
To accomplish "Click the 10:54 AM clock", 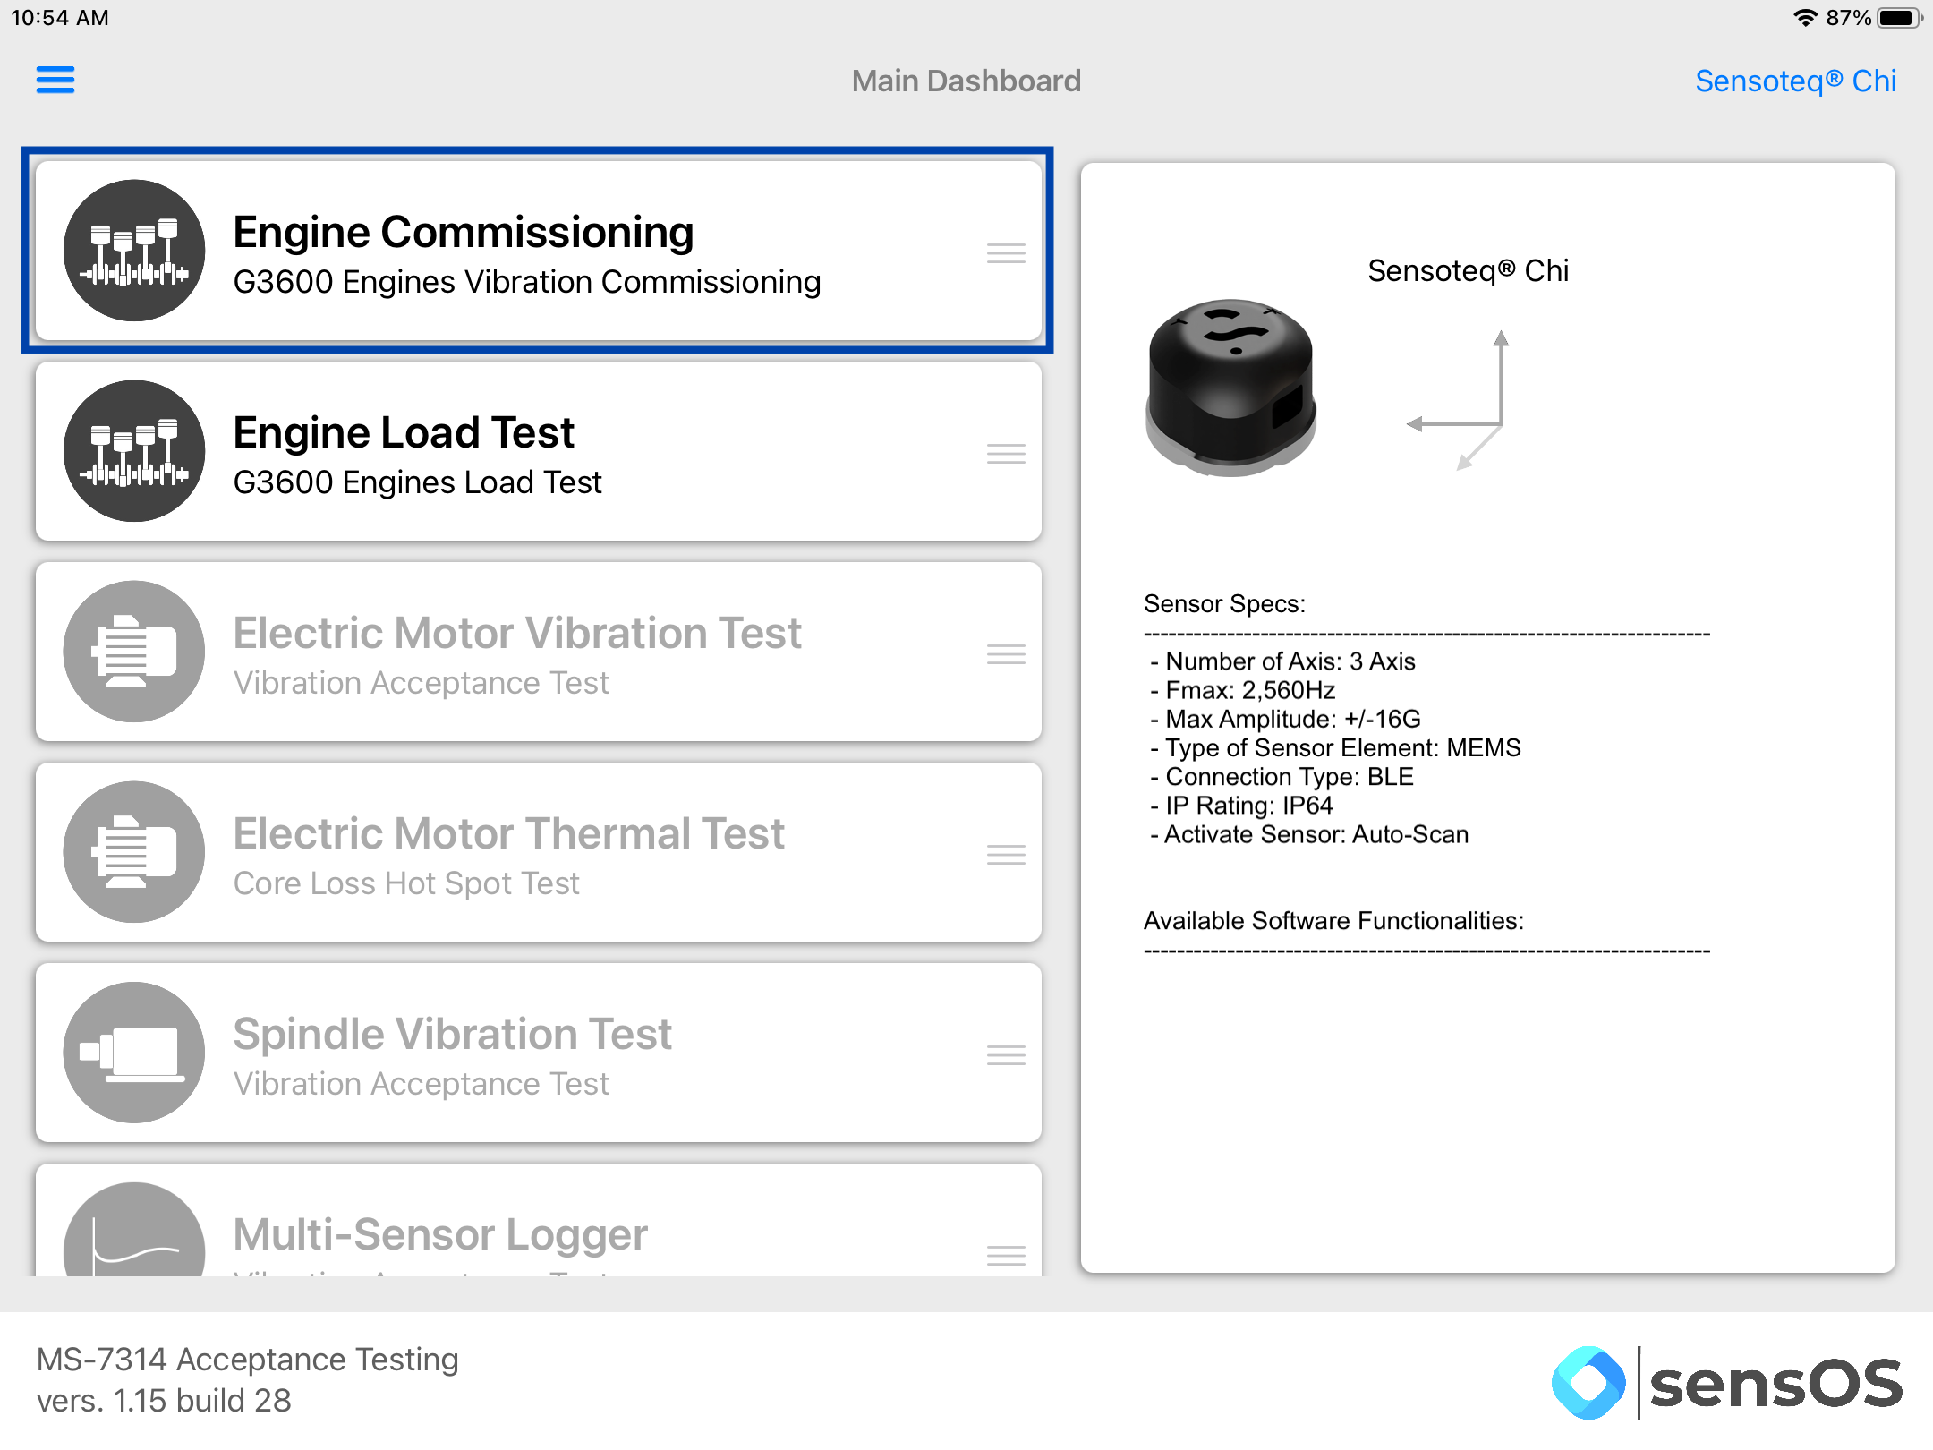I will coord(60,18).
